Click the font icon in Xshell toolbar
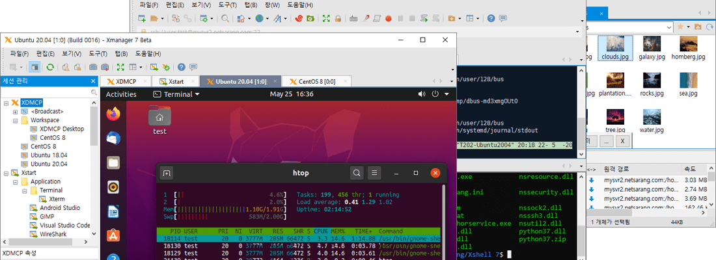The image size is (716, 260). 277,19
